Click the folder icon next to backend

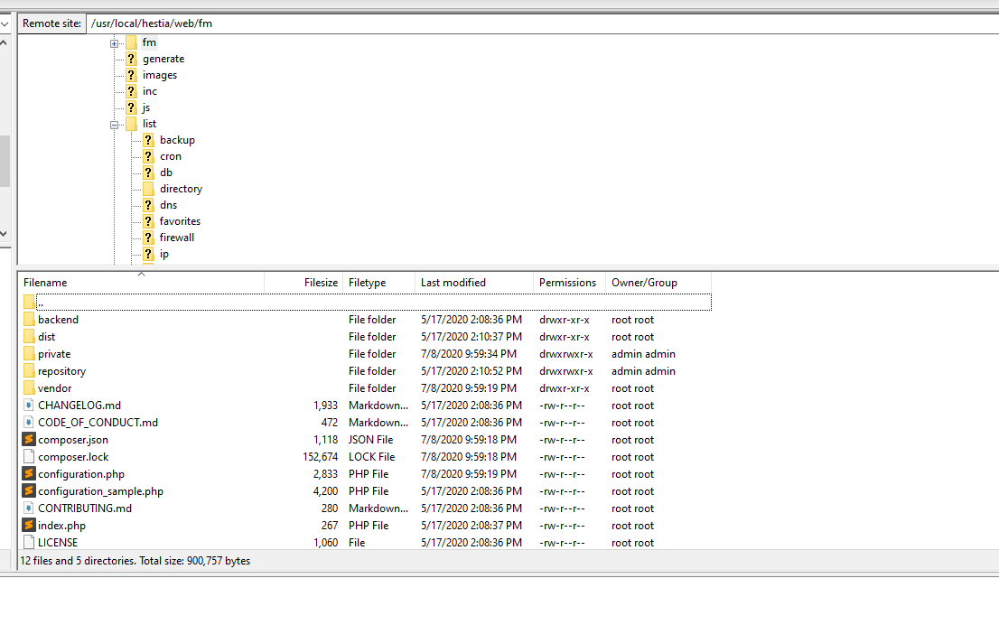pos(30,319)
